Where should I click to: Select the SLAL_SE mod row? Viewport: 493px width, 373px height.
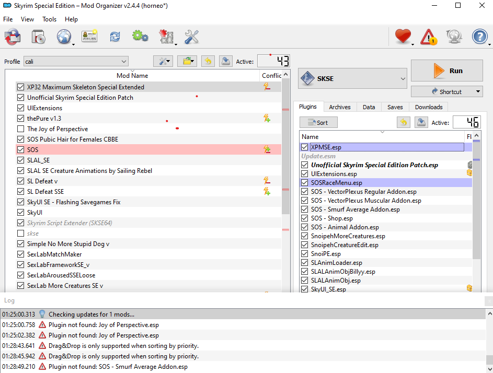[x=148, y=160]
